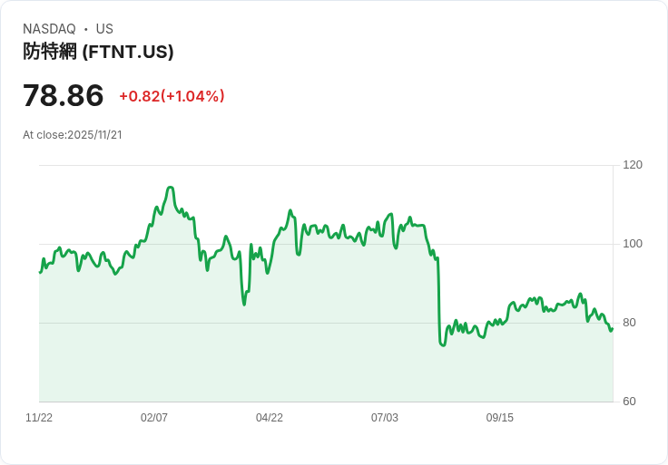668x465 pixels.
Task: Click the +0.82(+1.04%) price change
Action: (172, 96)
